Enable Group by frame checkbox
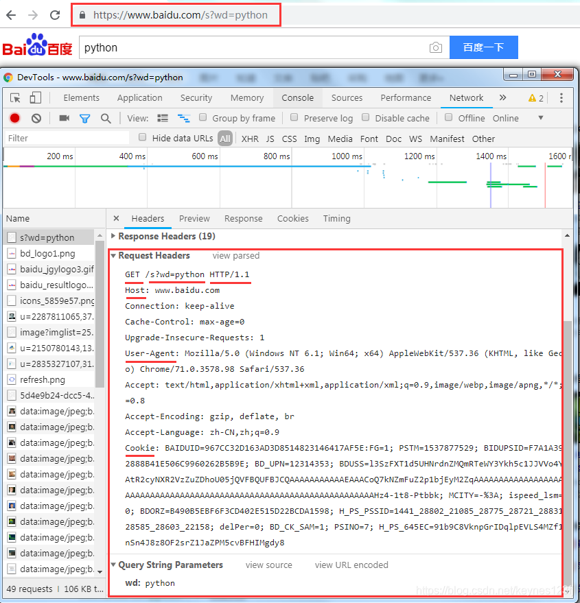580x603 pixels. (x=202, y=117)
